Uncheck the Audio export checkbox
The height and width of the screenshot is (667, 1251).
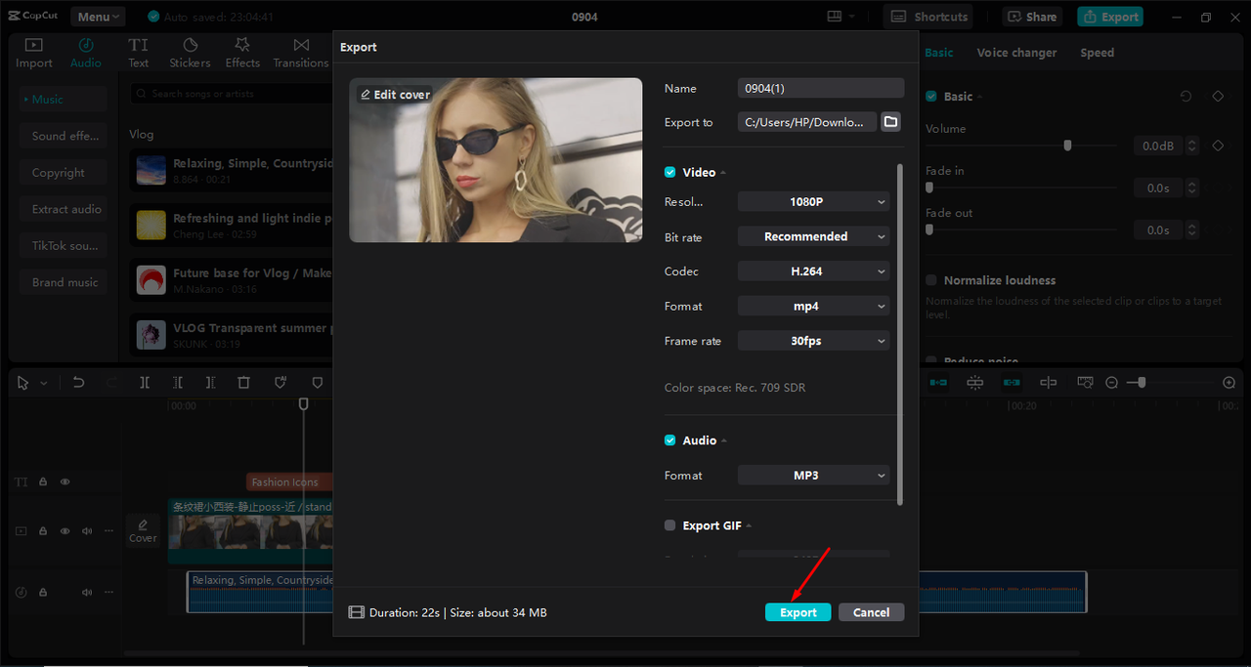(x=669, y=440)
